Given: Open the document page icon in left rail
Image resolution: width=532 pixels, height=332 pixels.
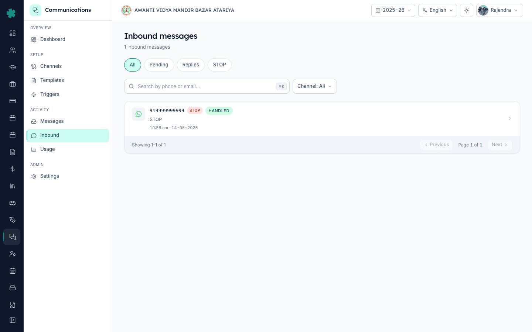Looking at the screenshot, I should click(x=13, y=152).
